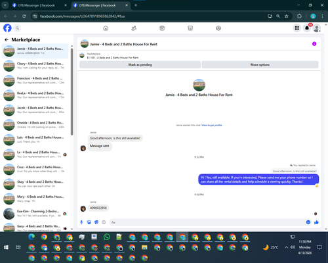The width and height of the screenshot is (328, 263).
Task: Open the Windows notification center
Action: point(319,247)
